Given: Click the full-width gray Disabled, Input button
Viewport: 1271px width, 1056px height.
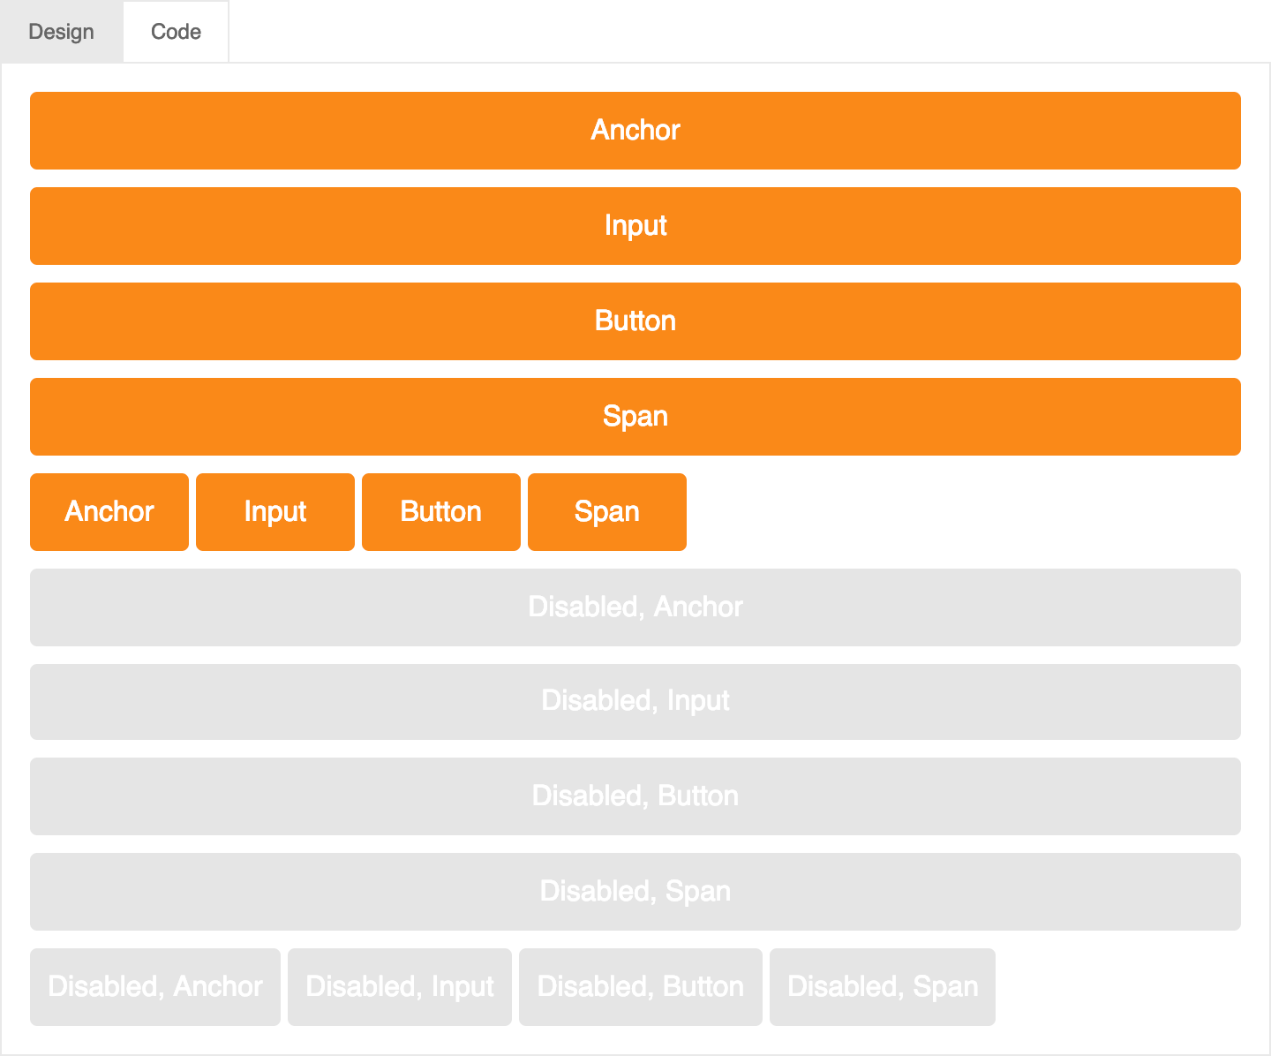Looking at the screenshot, I should [x=635, y=702].
